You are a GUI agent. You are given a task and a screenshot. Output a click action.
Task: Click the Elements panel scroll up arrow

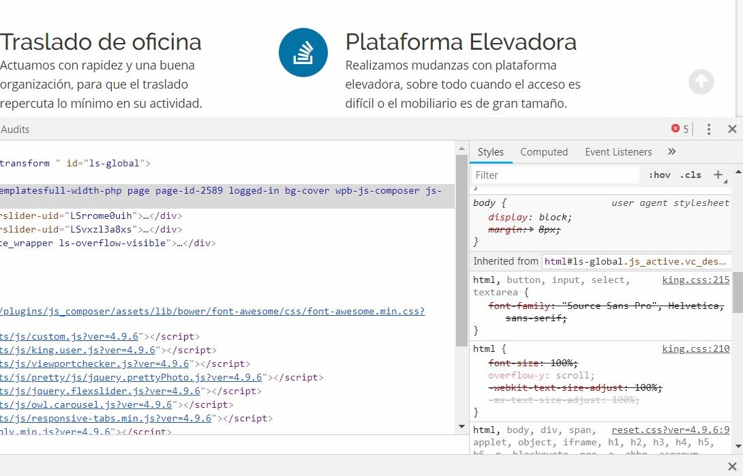click(462, 149)
